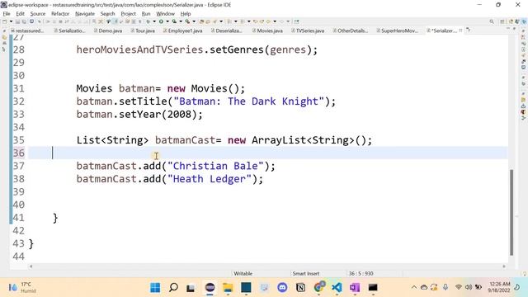
Task: Click the toolbar Search magnifier icon
Action: pyautogui.click(x=492, y=21)
